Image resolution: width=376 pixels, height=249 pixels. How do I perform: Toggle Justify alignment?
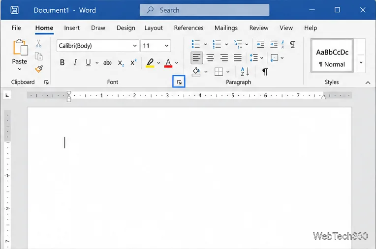tap(238, 58)
